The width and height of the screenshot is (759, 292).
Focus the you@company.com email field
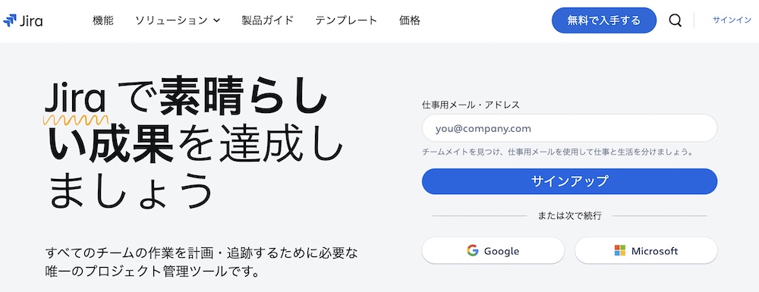coord(569,128)
